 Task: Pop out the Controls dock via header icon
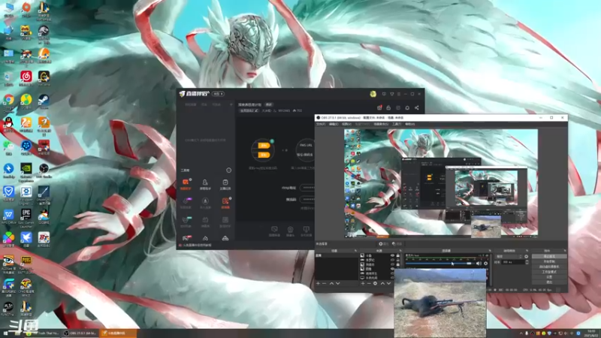click(565, 251)
